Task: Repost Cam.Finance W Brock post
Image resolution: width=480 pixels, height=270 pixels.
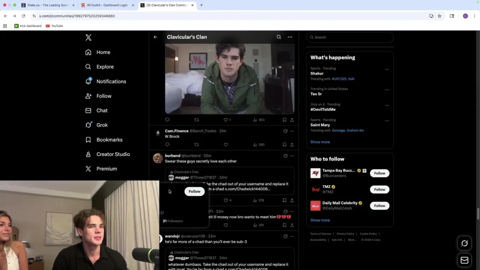Action: pos(196,145)
